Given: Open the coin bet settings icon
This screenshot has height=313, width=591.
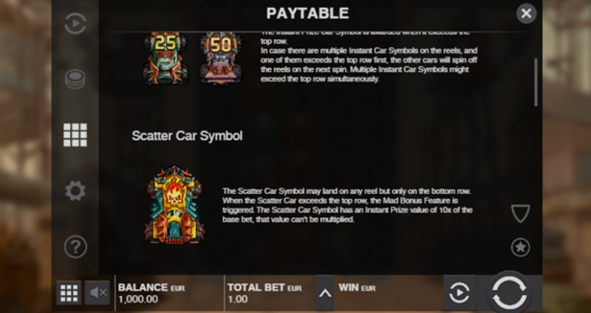Looking at the screenshot, I should [x=75, y=79].
